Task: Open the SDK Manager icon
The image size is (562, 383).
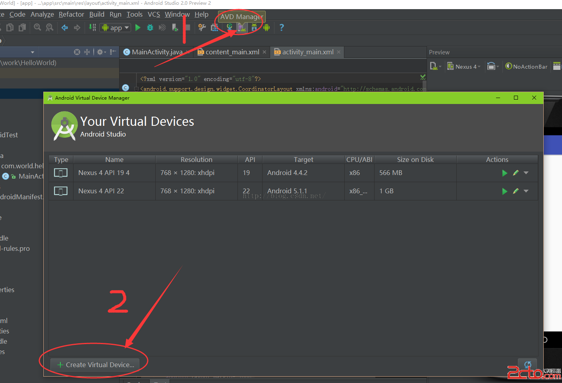Action: coord(254,27)
